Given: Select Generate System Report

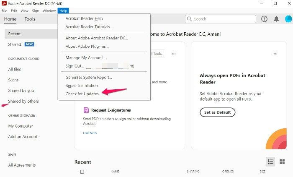Looking at the screenshot, I should [x=89, y=77].
